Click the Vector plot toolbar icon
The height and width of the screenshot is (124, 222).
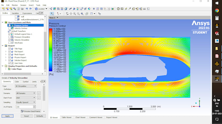pos(51,9)
